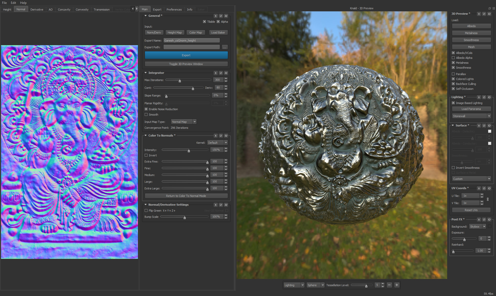Screen dimensions: 496x296
Task: Click the reset icon in Integrator section
Action: tap(226, 73)
